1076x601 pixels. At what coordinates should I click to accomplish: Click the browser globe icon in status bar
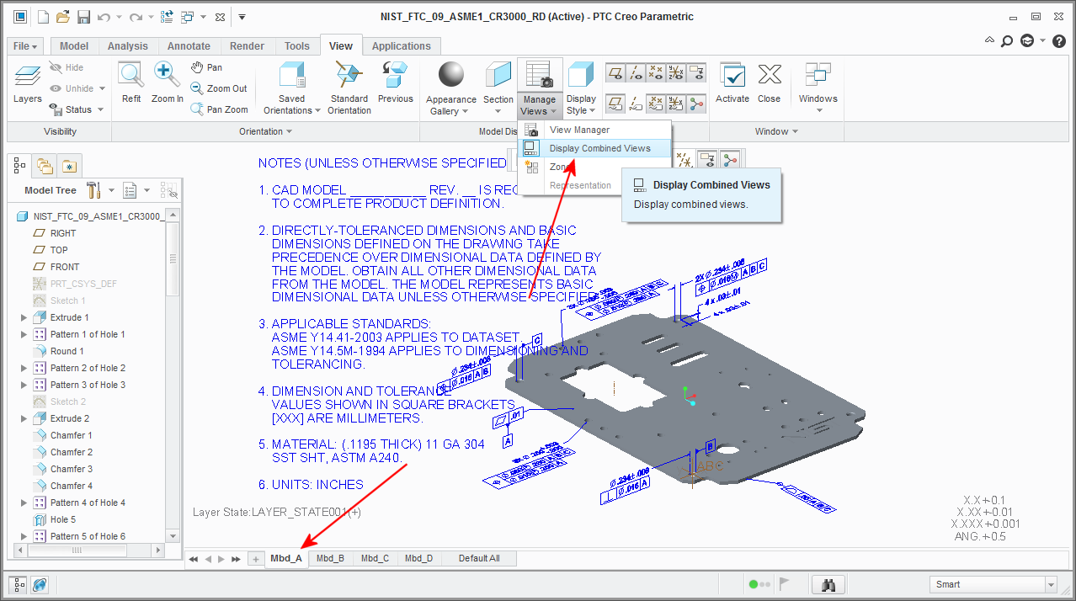[40, 584]
